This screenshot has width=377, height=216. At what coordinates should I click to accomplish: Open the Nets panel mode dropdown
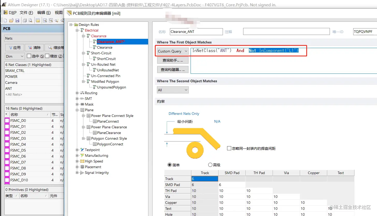(x=34, y=38)
